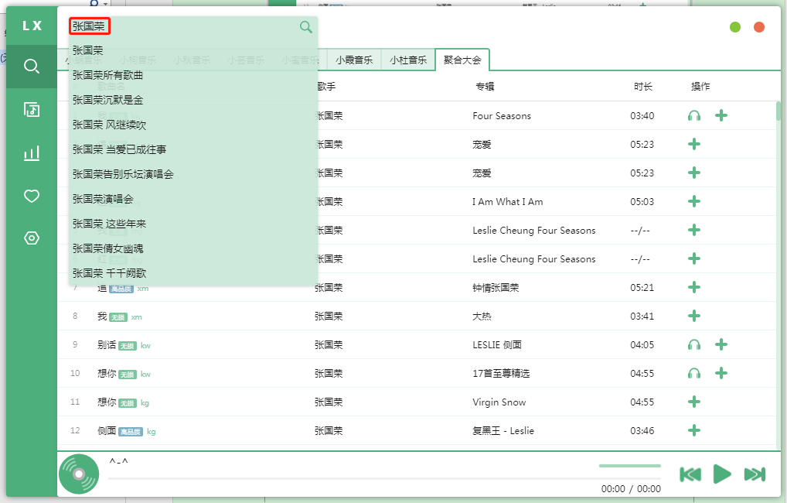Add 想你 from Virgin Snow with plus icon
Image resolution: width=787 pixels, height=503 pixels.
coord(693,402)
